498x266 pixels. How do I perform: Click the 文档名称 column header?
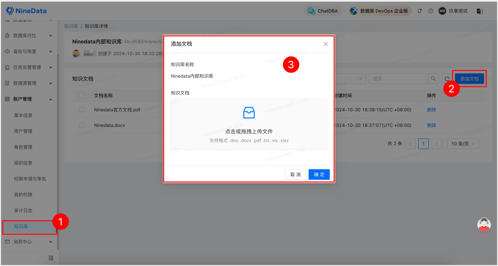(x=103, y=95)
